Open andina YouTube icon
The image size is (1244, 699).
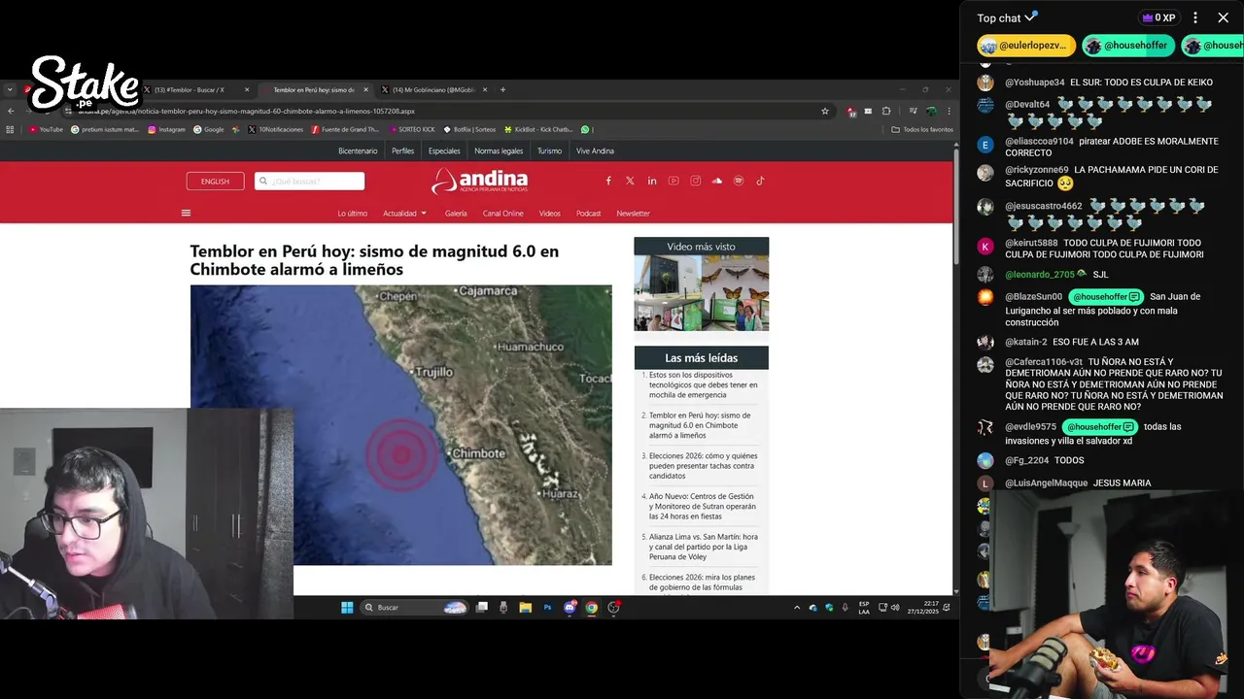tap(674, 181)
